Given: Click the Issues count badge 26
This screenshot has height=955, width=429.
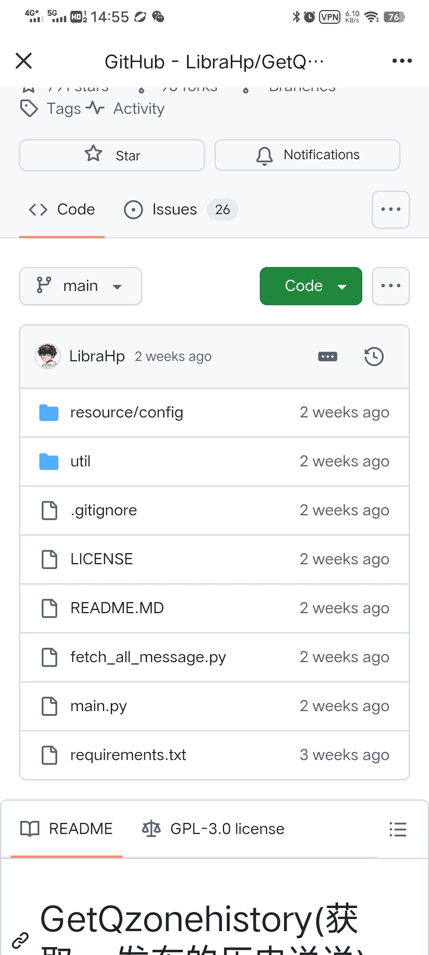Looking at the screenshot, I should [222, 209].
